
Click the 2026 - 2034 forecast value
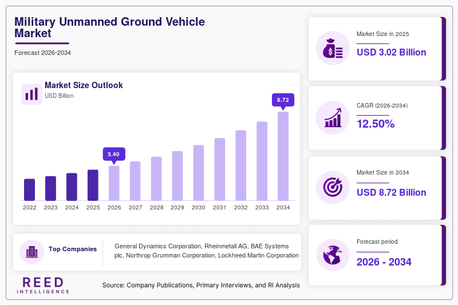pyautogui.click(x=384, y=262)
